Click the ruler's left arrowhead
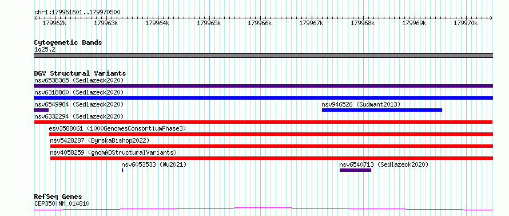Screen dimensions: 509x216 point(35,18)
